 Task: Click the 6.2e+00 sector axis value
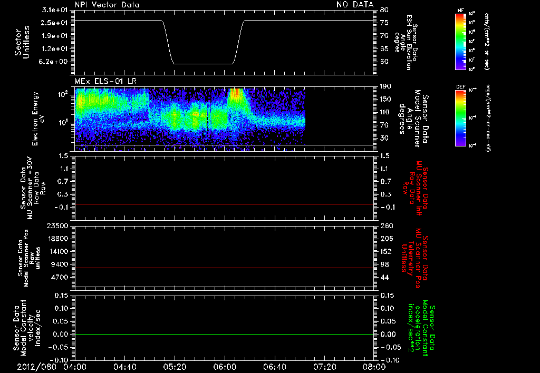coord(54,62)
